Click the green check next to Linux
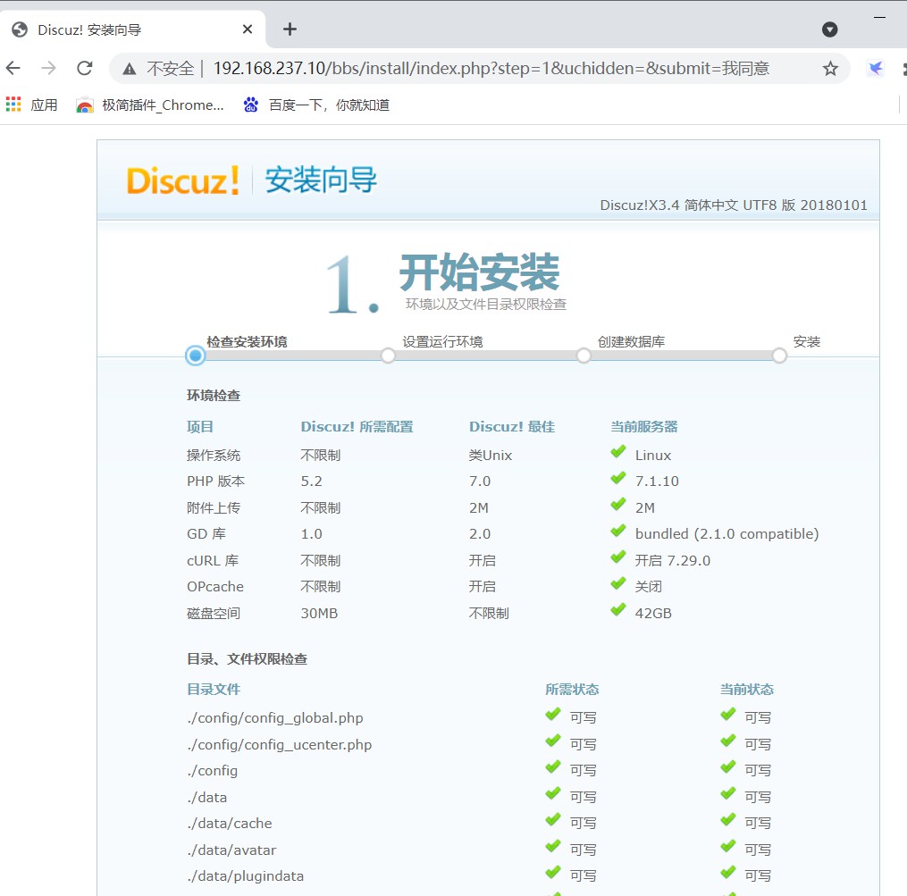The height and width of the screenshot is (896, 907). click(618, 452)
